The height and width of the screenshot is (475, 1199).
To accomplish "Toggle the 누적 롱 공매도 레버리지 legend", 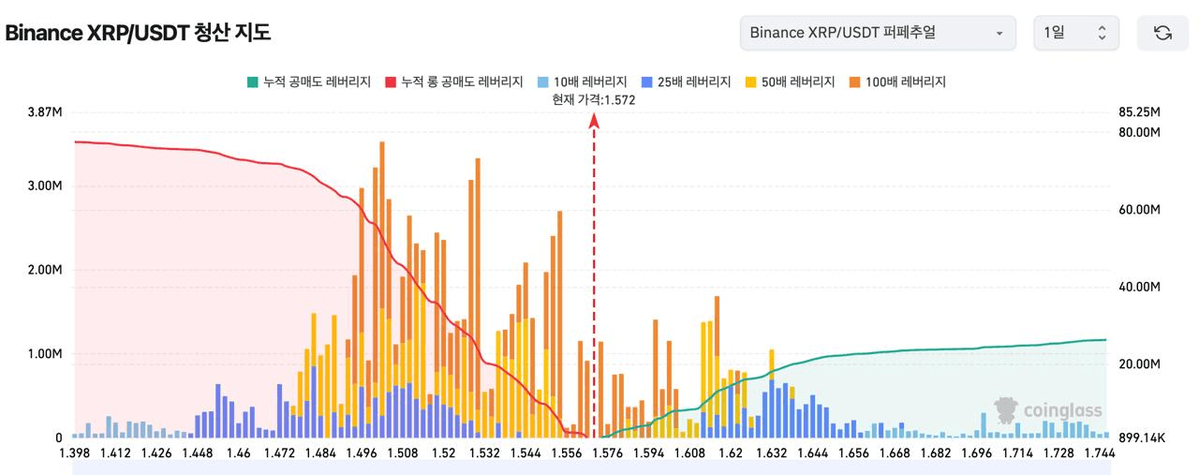I will tap(453, 82).
